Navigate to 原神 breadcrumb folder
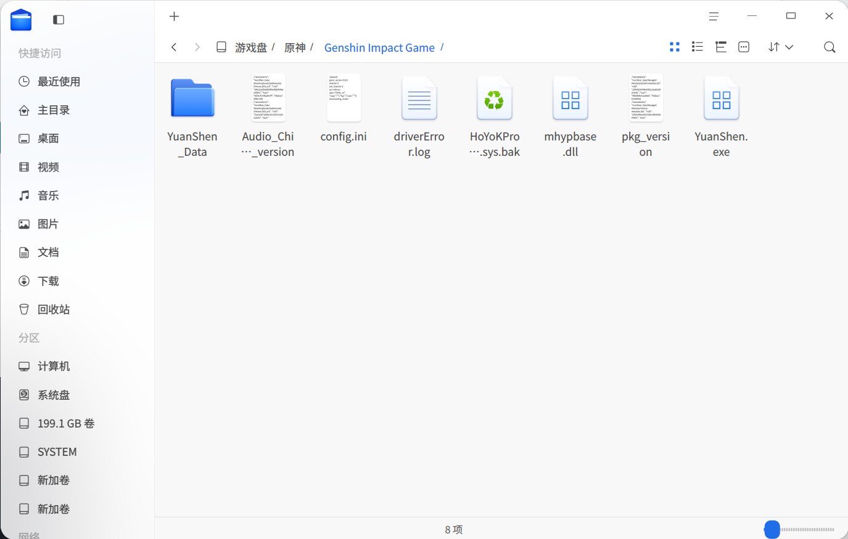848x539 pixels. click(295, 47)
